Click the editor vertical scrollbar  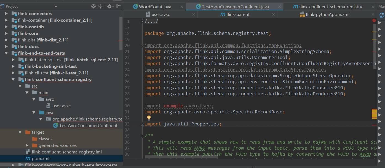(375, 47)
